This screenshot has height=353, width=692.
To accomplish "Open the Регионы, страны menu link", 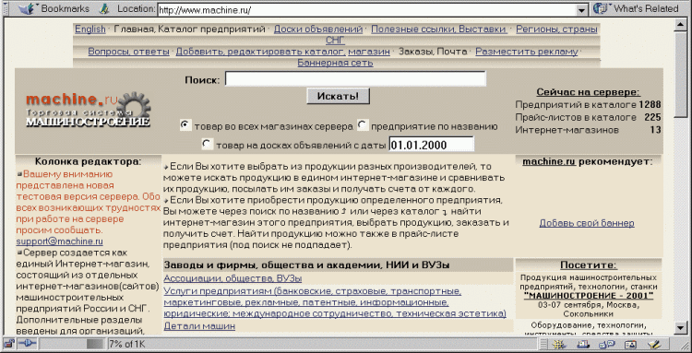I will click(556, 29).
